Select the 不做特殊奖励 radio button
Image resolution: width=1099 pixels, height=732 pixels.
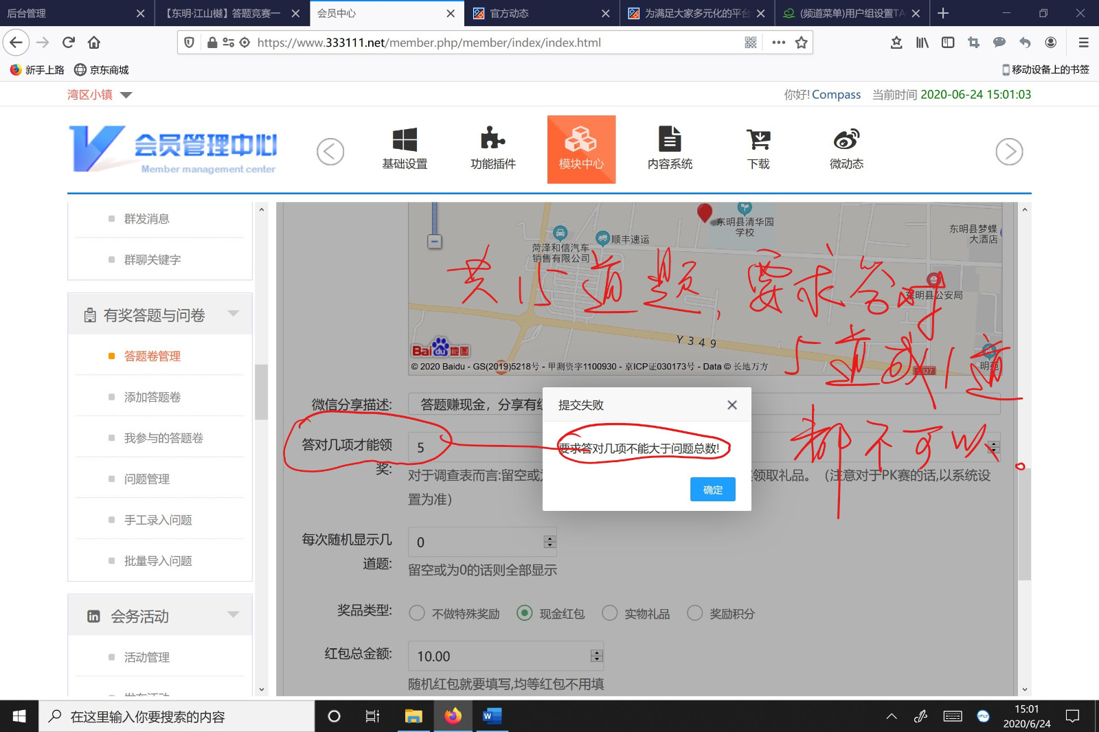(417, 613)
